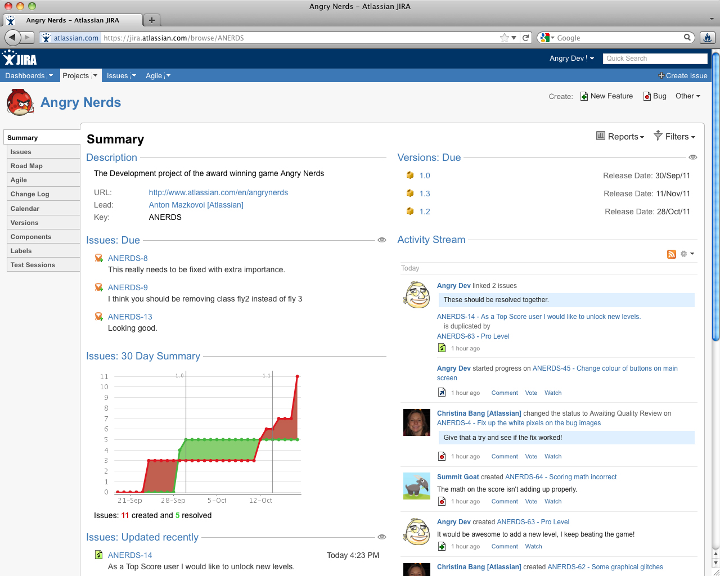Toggle the Issues: Updated recently eye icon
720x576 pixels.
381,537
